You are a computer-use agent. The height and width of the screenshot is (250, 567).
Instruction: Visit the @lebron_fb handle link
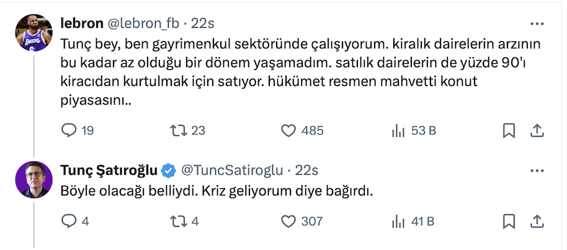(x=144, y=24)
